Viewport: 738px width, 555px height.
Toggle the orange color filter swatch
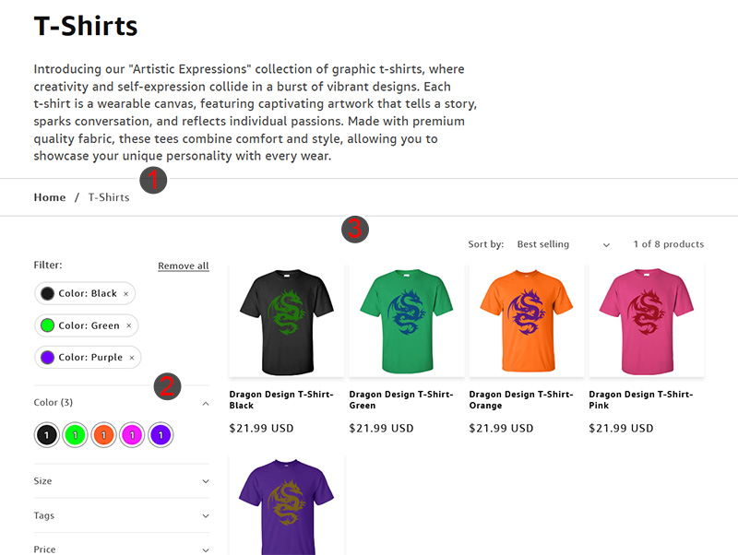tap(103, 434)
